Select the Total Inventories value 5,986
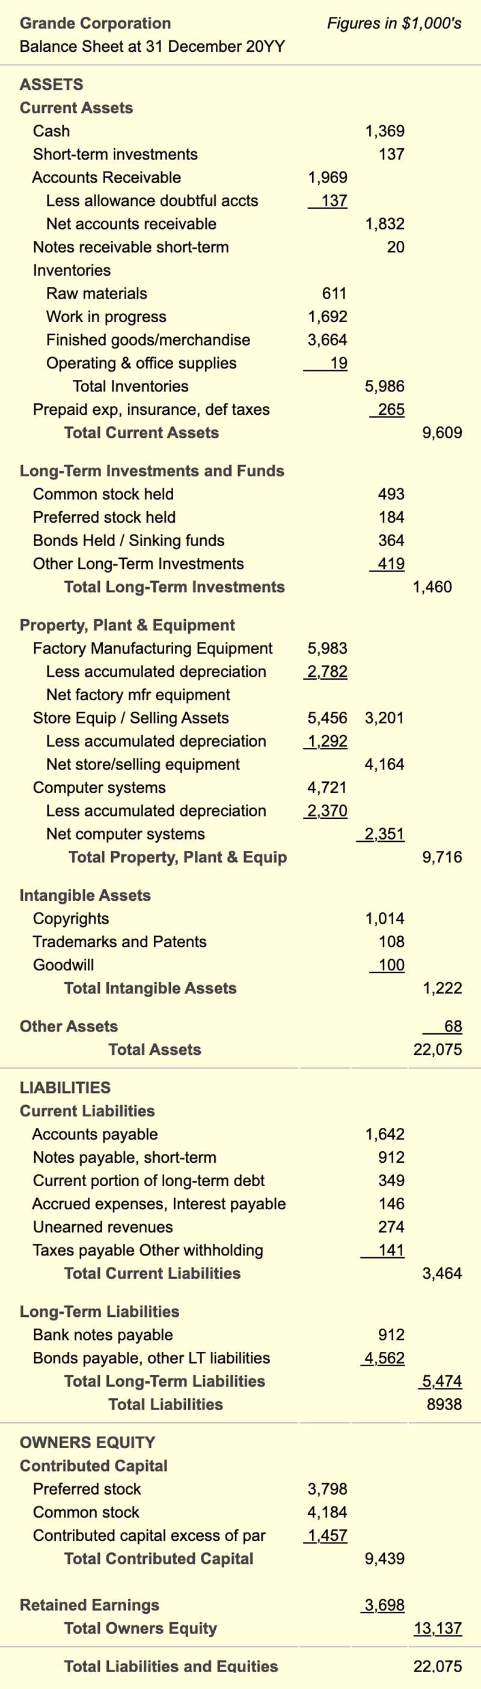 [384, 386]
